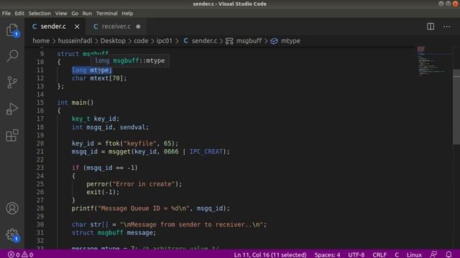Open the File menu
460x258 pixels.
(6, 14)
